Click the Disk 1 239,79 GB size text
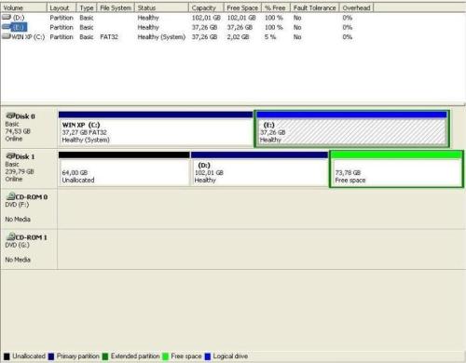 coord(20,171)
